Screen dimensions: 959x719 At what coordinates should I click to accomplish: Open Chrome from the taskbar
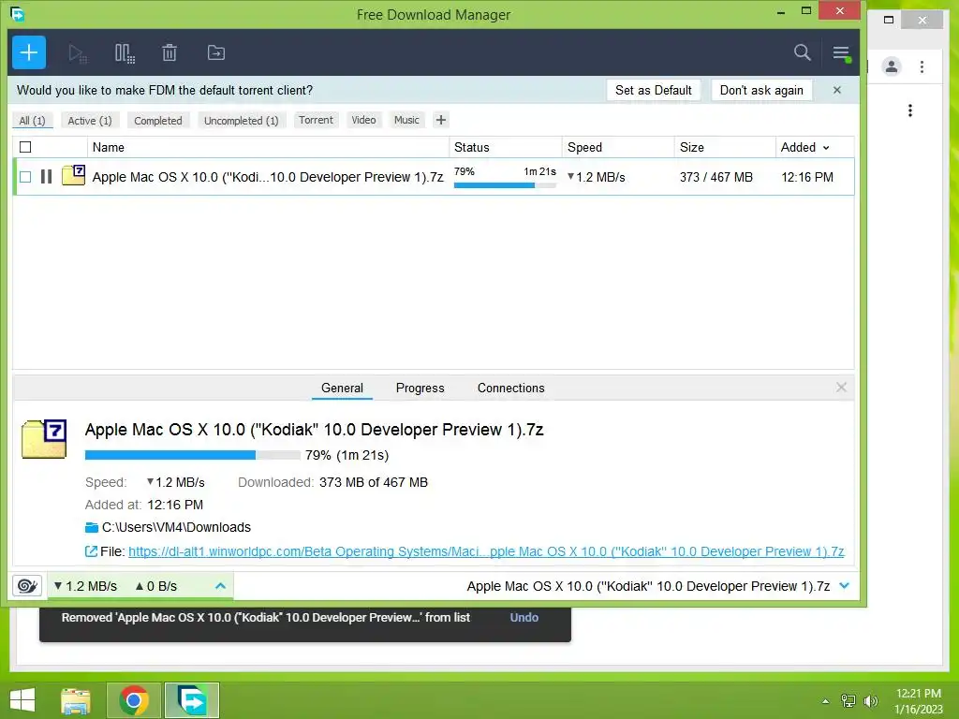click(134, 700)
